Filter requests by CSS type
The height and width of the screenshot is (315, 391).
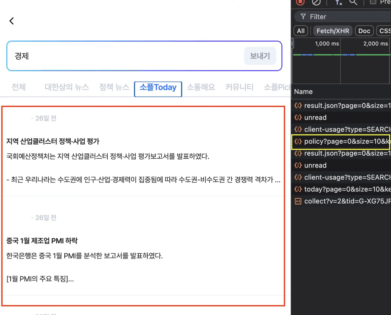point(384,31)
